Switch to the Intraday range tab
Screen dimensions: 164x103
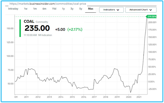(13, 9)
